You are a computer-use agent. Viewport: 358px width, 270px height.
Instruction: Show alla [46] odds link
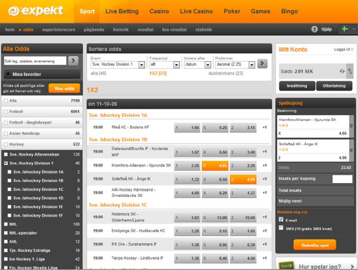coord(98,73)
